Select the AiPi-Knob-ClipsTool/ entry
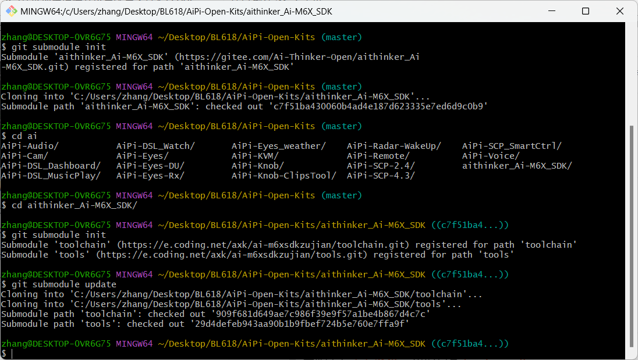 click(284, 176)
